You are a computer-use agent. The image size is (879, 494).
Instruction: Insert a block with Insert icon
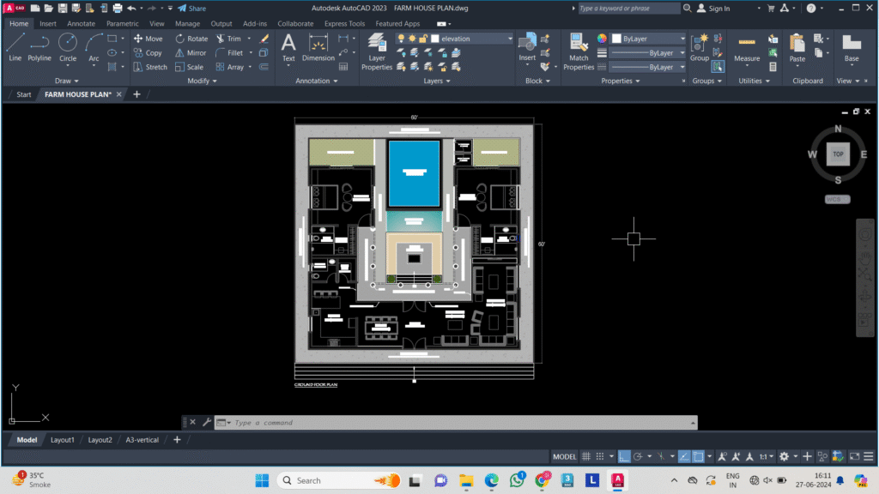(527, 48)
